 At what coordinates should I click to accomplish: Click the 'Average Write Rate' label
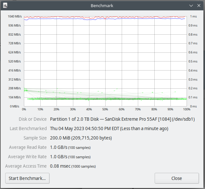pyautogui.click(x=27, y=157)
